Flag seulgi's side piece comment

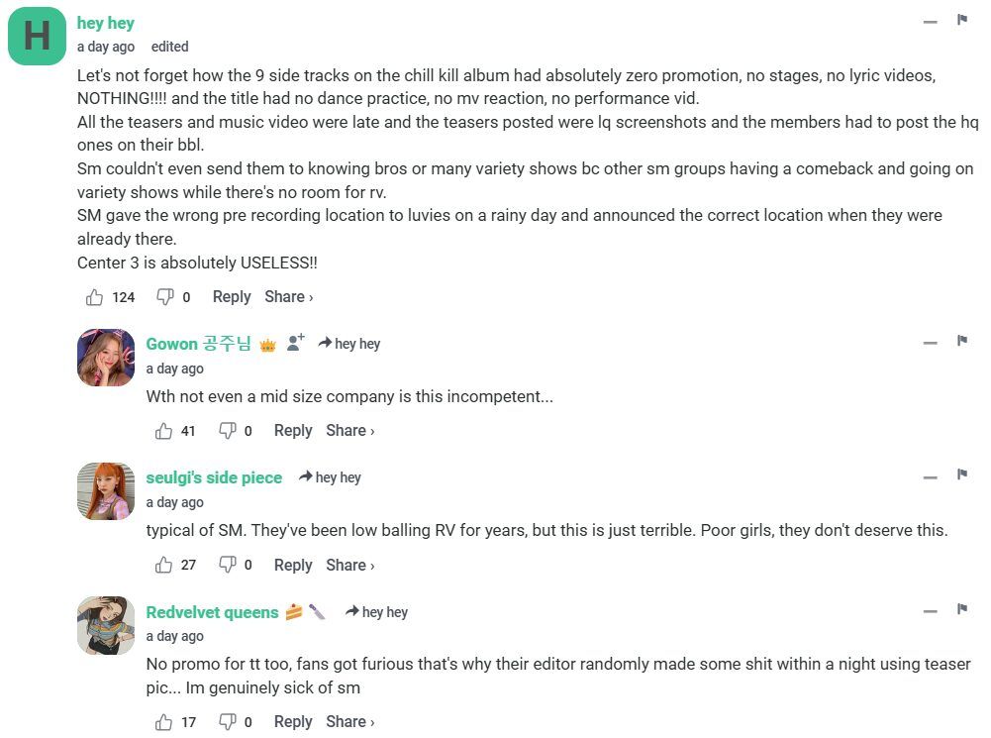(962, 474)
